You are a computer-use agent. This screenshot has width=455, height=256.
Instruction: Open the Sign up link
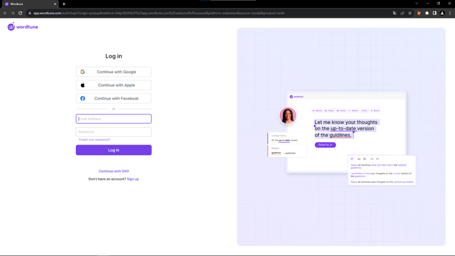[133, 179]
